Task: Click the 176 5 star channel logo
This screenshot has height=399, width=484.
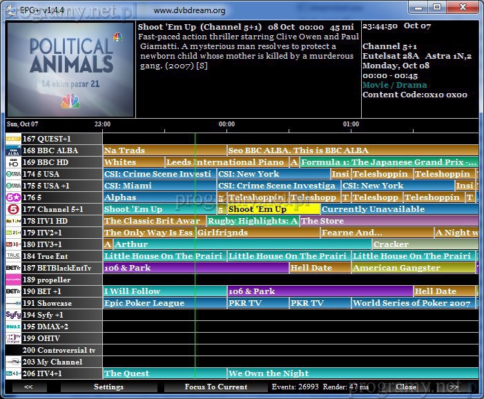Action: coord(12,197)
